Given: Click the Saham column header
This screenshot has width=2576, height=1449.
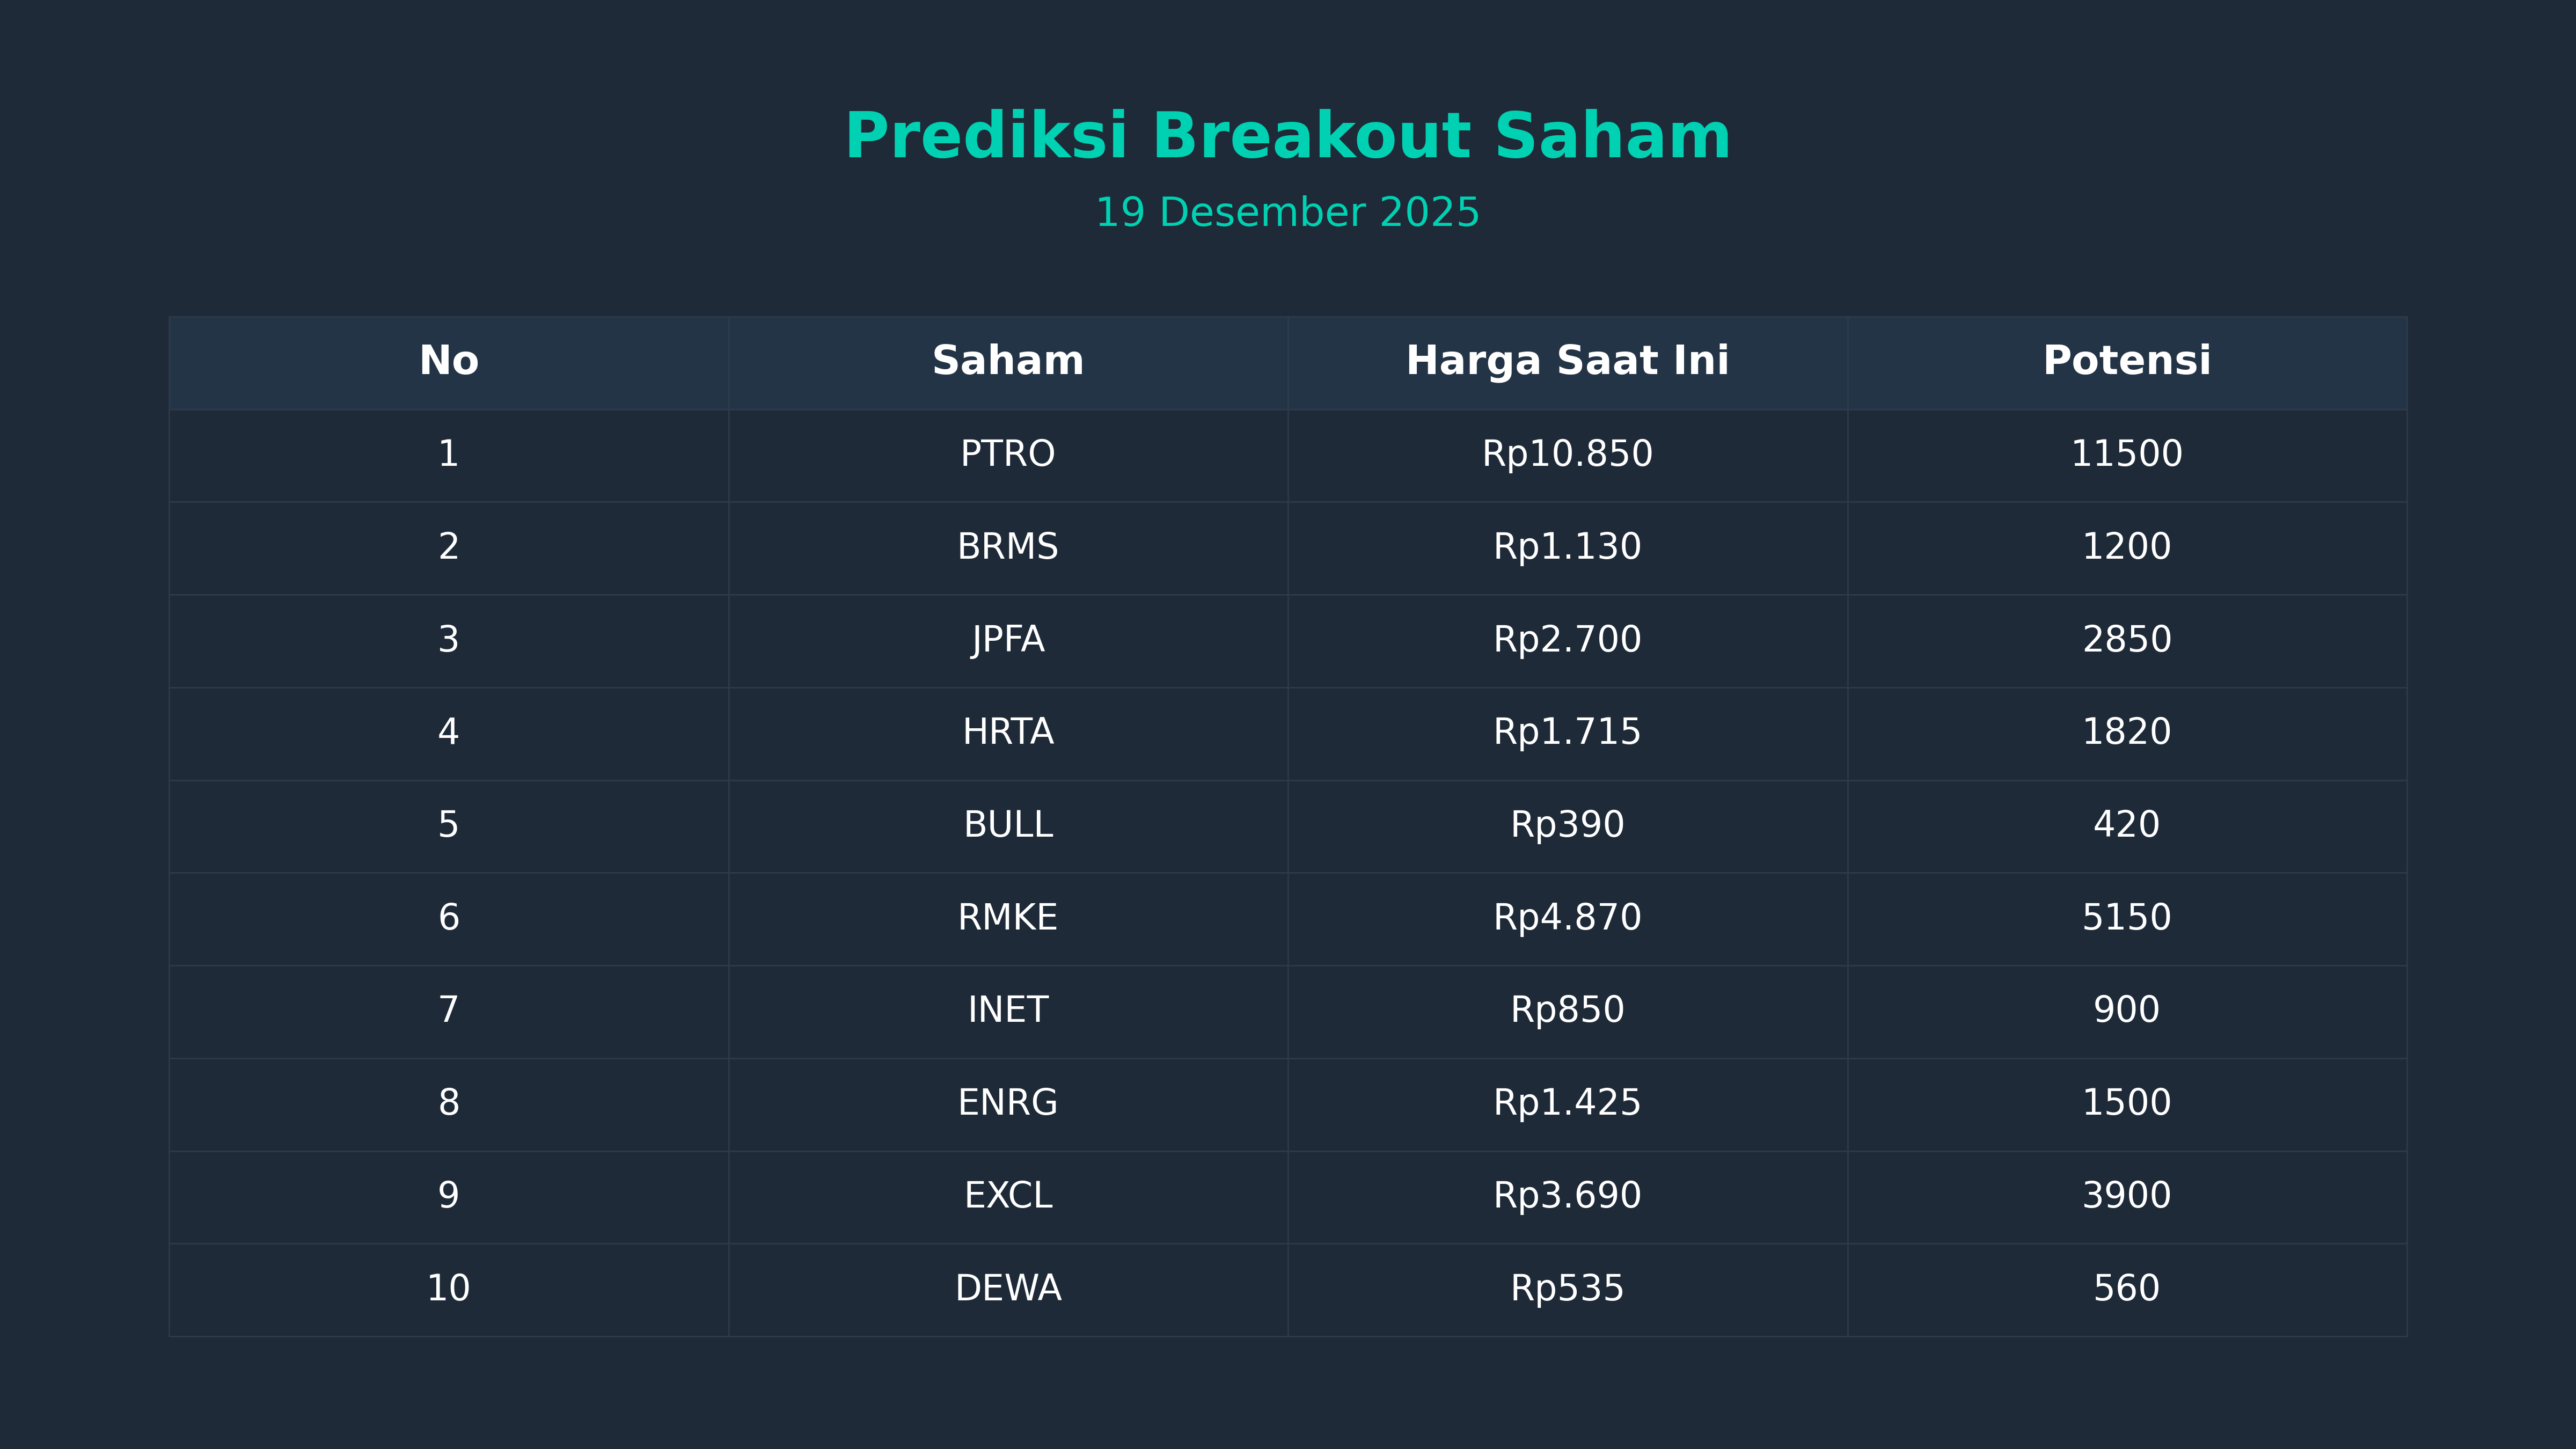Looking at the screenshot, I should click(1008, 361).
